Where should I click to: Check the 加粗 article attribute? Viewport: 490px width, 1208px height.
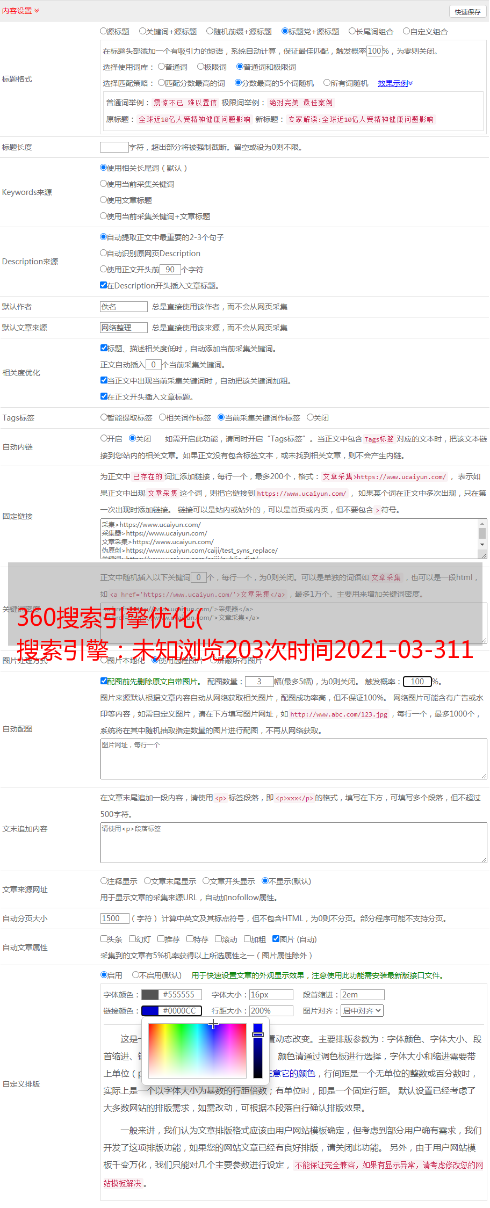pyautogui.click(x=247, y=939)
